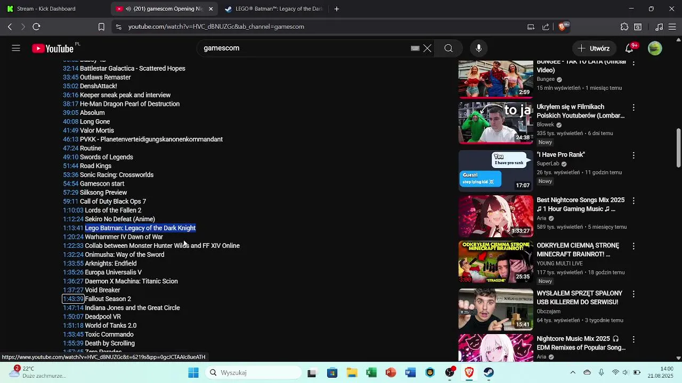Open options for ODKRYŁEM CIEMNĄ STRONĘ video
Screen dimensions: 682x383
coord(634,246)
